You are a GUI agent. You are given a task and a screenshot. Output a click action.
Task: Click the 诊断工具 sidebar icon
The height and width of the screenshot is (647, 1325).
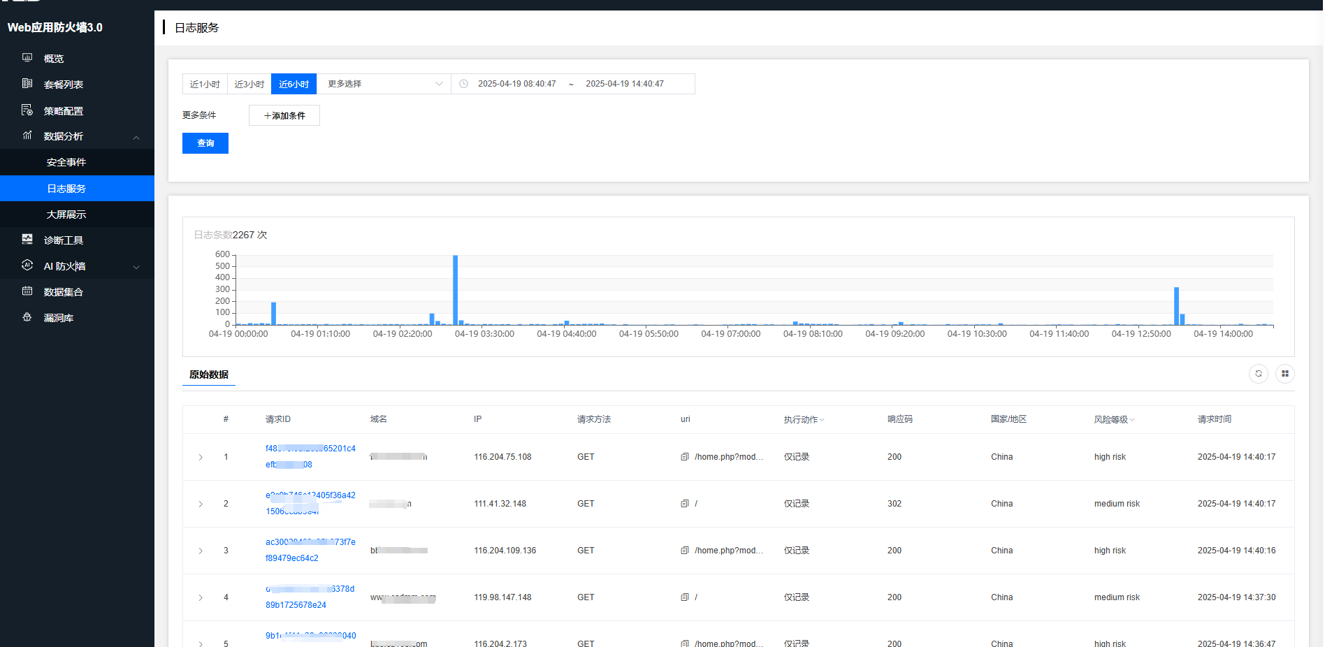[27, 239]
